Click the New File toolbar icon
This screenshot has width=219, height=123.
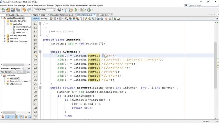3,10
